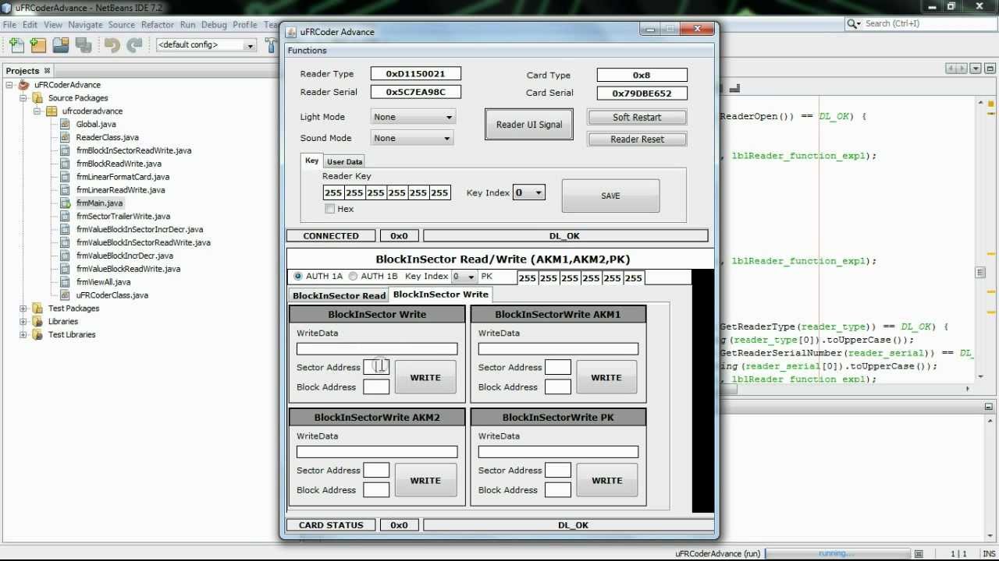The width and height of the screenshot is (999, 561).
Task: Close the Projects panel tab
Action: point(47,71)
